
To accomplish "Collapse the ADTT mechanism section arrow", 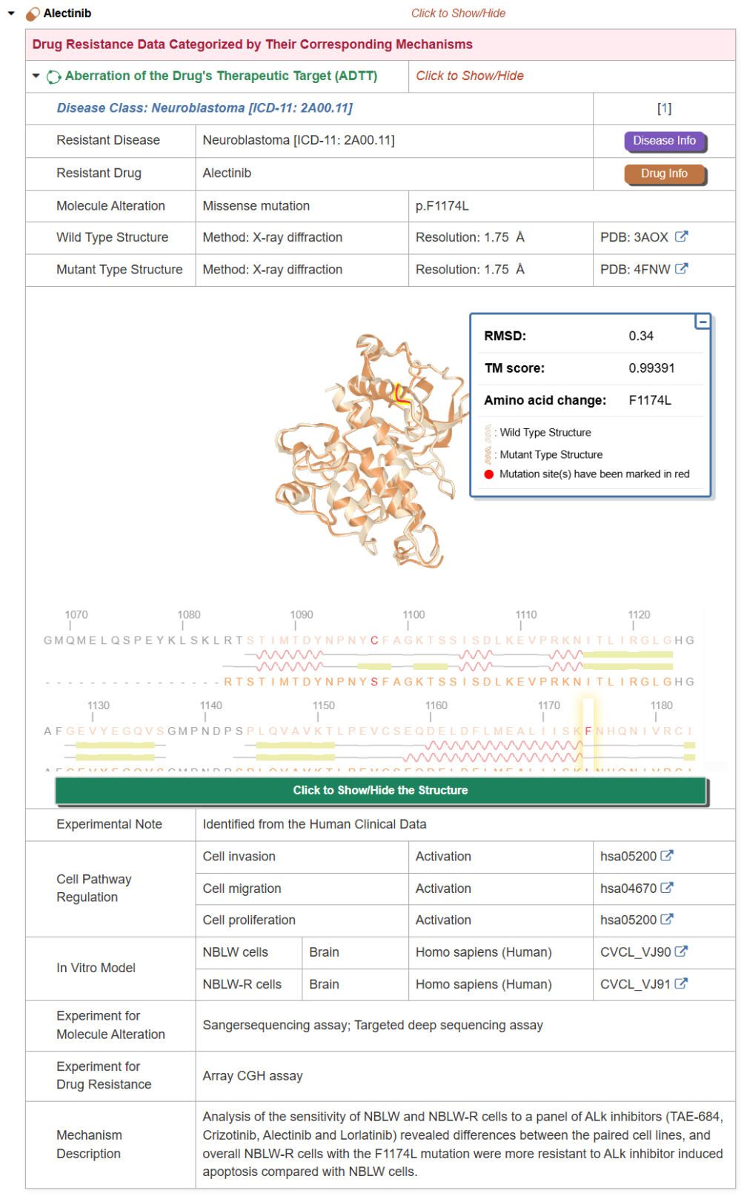I will (x=36, y=76).
